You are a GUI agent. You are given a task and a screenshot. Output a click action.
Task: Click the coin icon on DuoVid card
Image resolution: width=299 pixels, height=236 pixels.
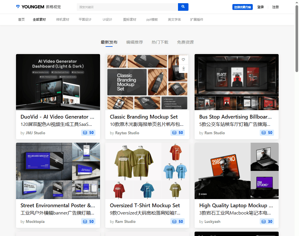pos(85,133)
